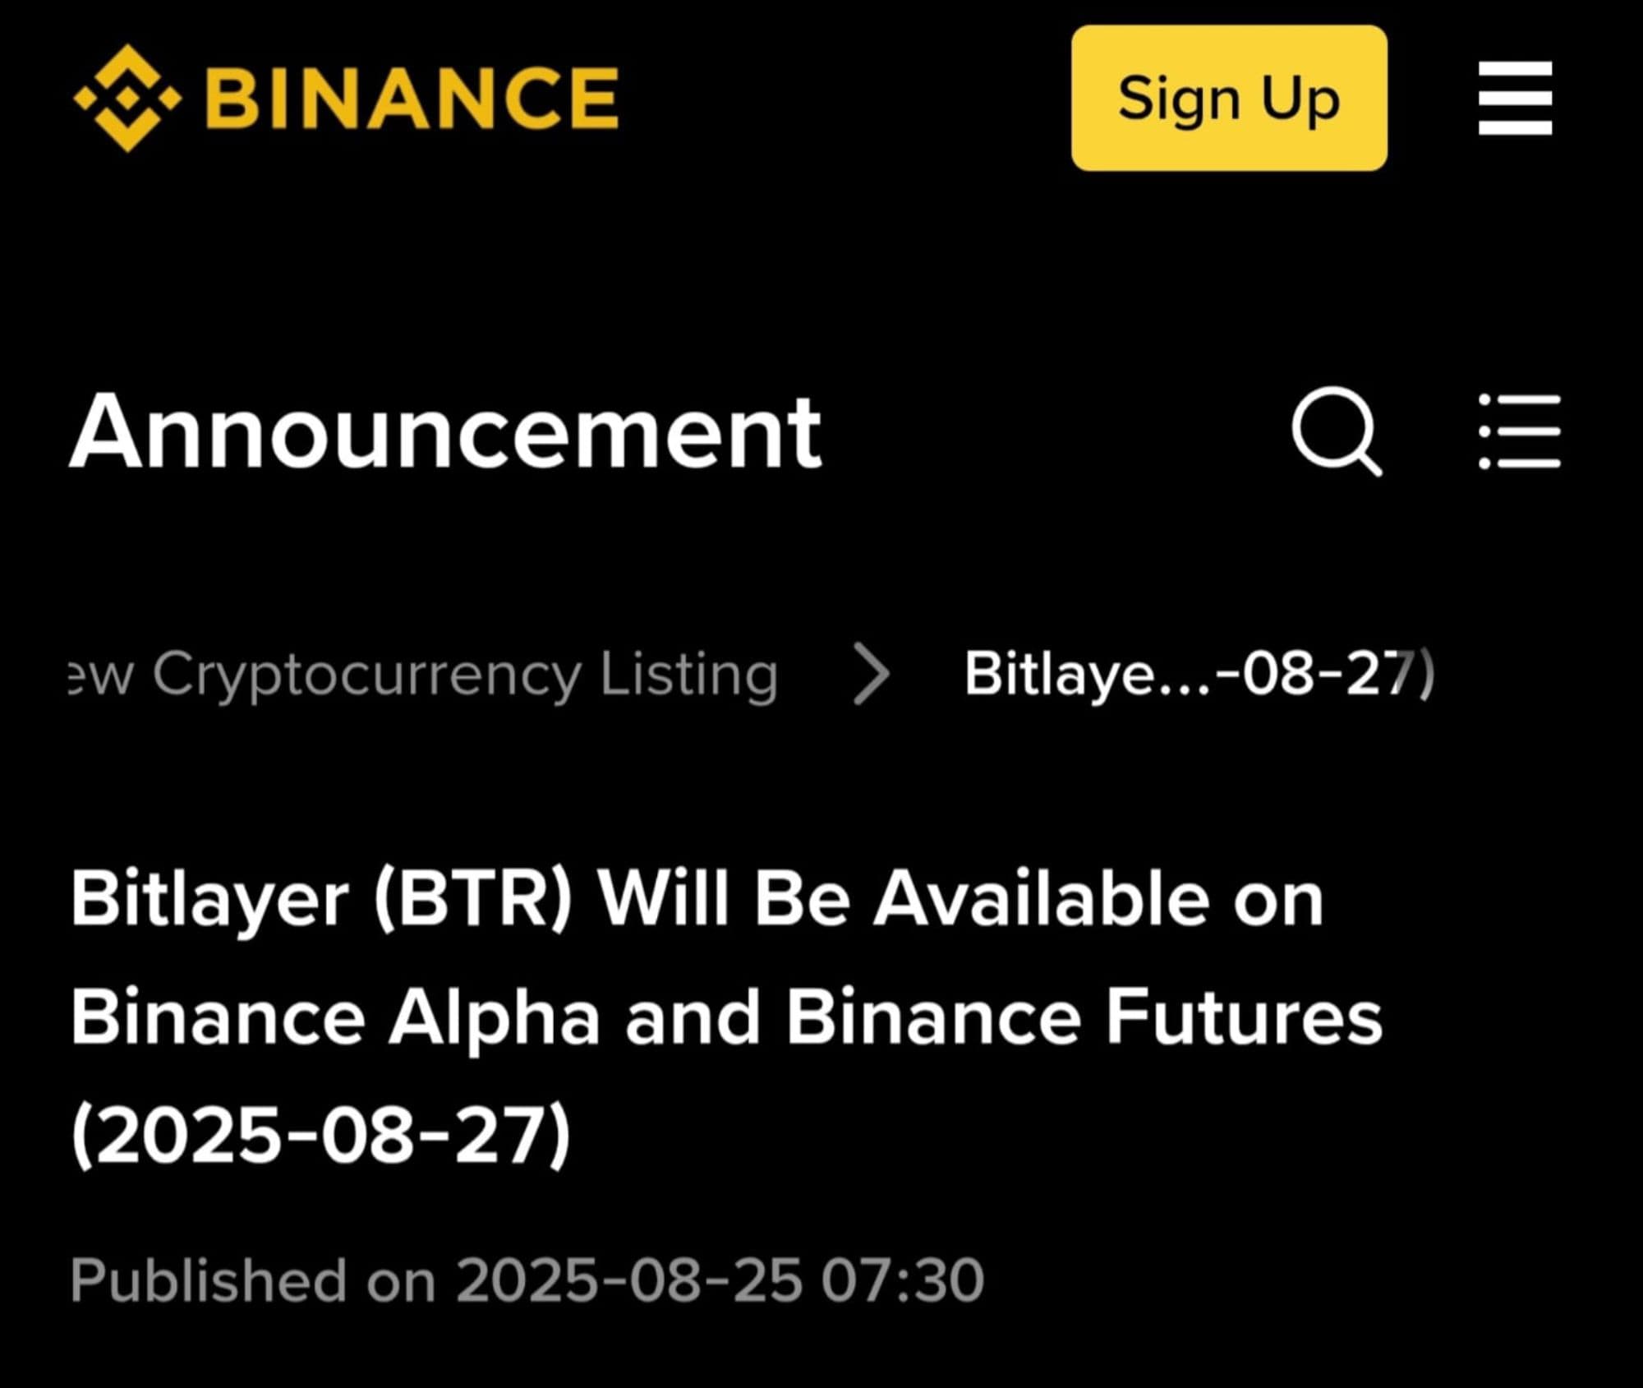1643x1388 pixels.
Task: Click the Announcement page heading
Action: [x=444, y=431]
